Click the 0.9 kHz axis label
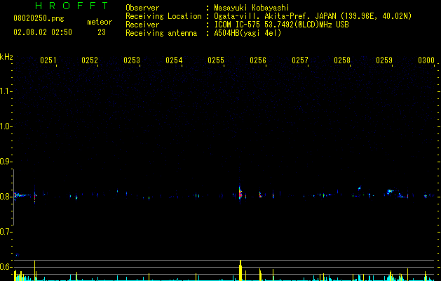The width and height of the screenshot is (441, 281). (x=6, y=162)
